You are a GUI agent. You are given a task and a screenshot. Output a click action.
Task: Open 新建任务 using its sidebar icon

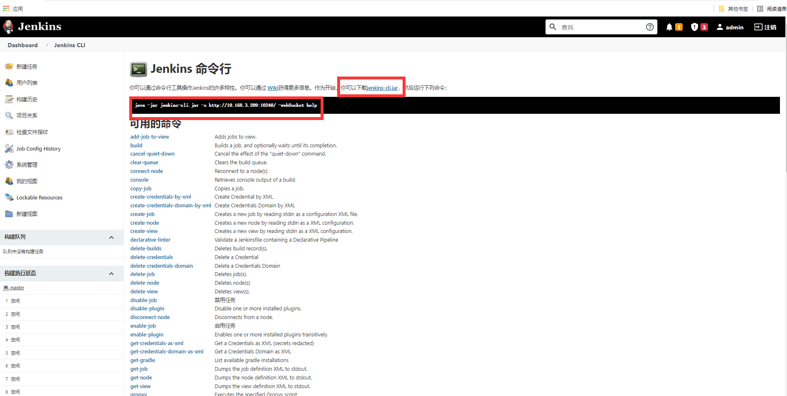pyautogui.click(x=9, y=66)
